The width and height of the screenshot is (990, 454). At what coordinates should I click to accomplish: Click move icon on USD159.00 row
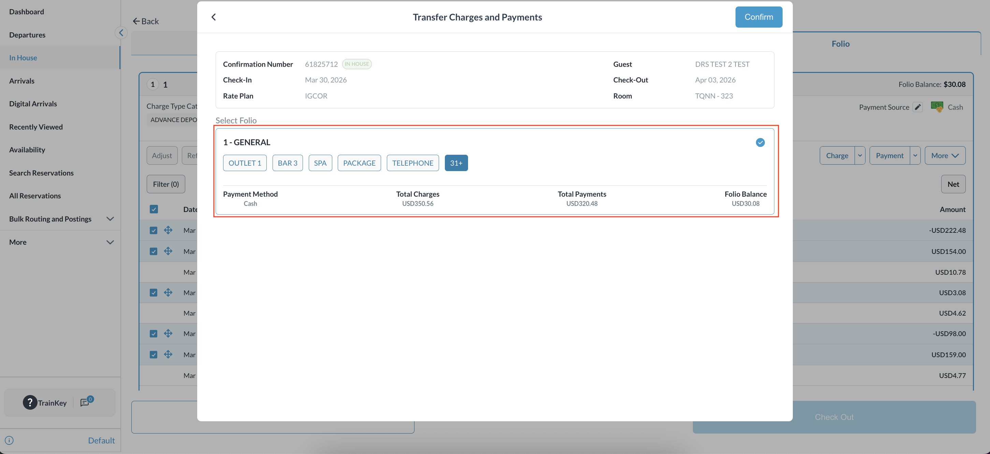click(x=168, y=354)
